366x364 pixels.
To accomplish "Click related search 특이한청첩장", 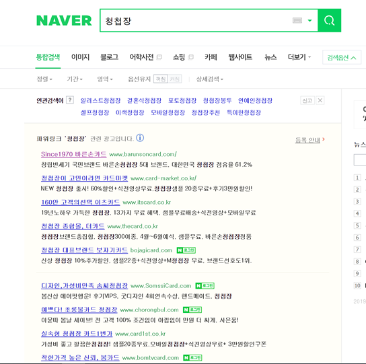I will pyautogui.click(x=244, y=112).
